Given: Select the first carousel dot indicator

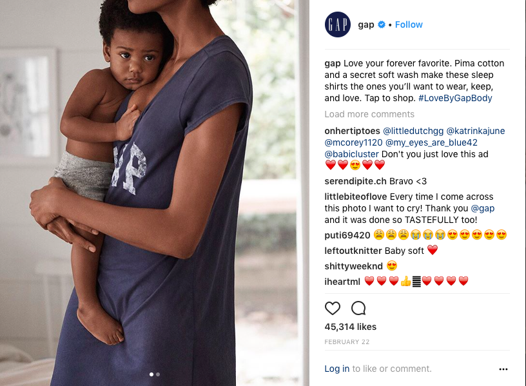Looking at the screenshot, I should pos(151,374).
